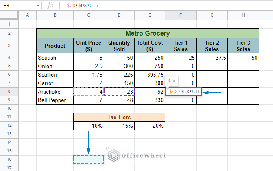Click the Artichoke product cell

point(55,92)
